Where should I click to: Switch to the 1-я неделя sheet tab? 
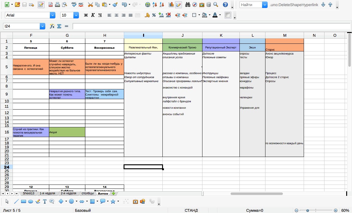pos(47,193)
